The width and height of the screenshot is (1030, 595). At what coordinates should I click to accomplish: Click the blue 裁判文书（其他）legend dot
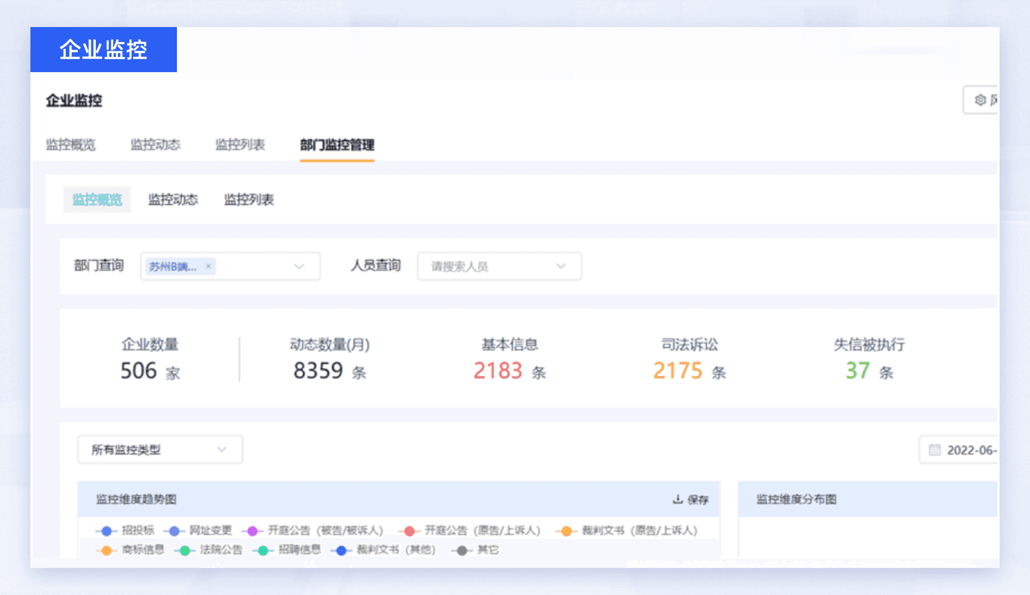tap(340, 550)
